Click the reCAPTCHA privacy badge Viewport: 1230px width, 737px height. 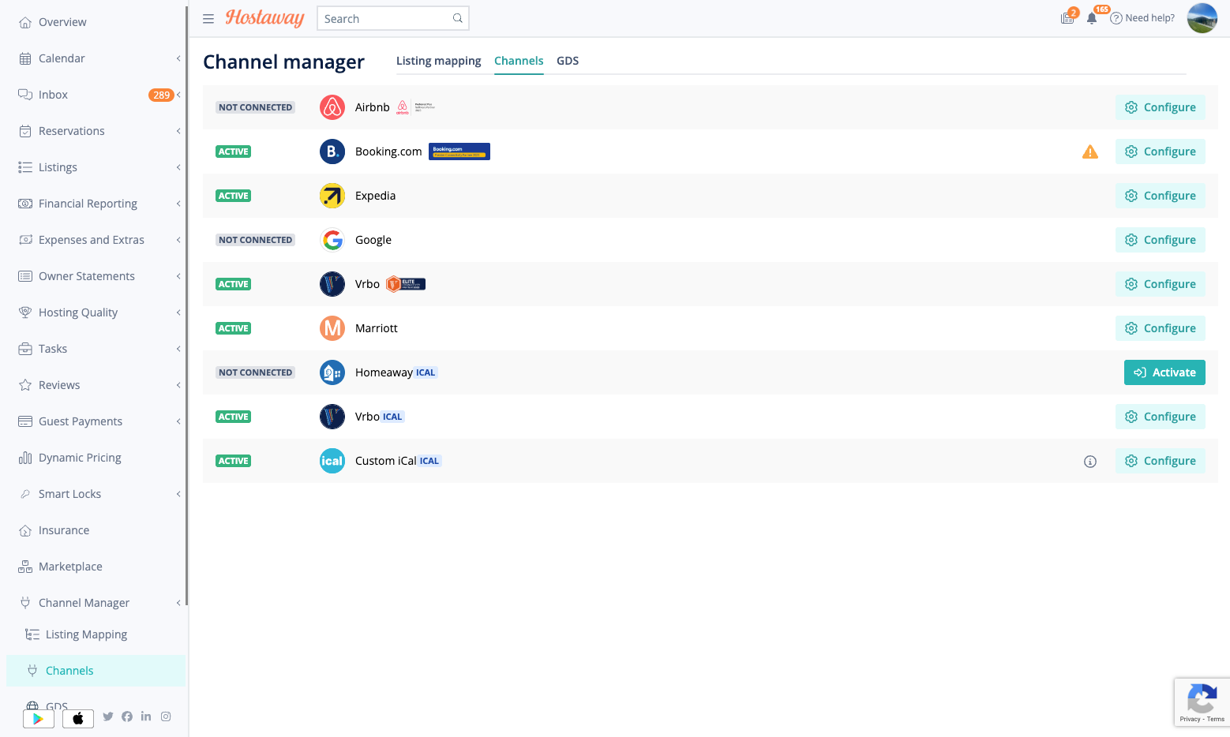click(1202, 702)
